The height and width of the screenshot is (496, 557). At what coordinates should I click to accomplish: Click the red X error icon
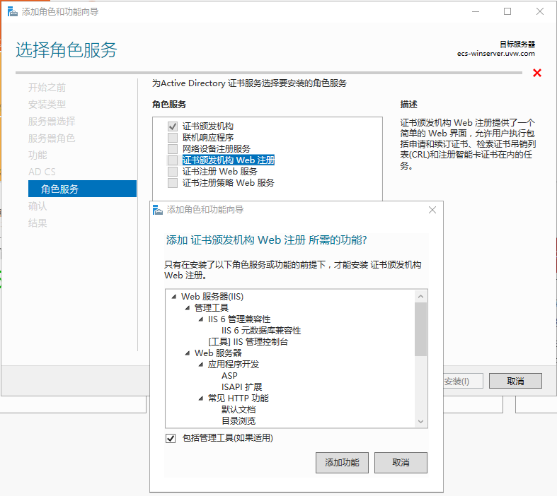(x=537, y=73)
